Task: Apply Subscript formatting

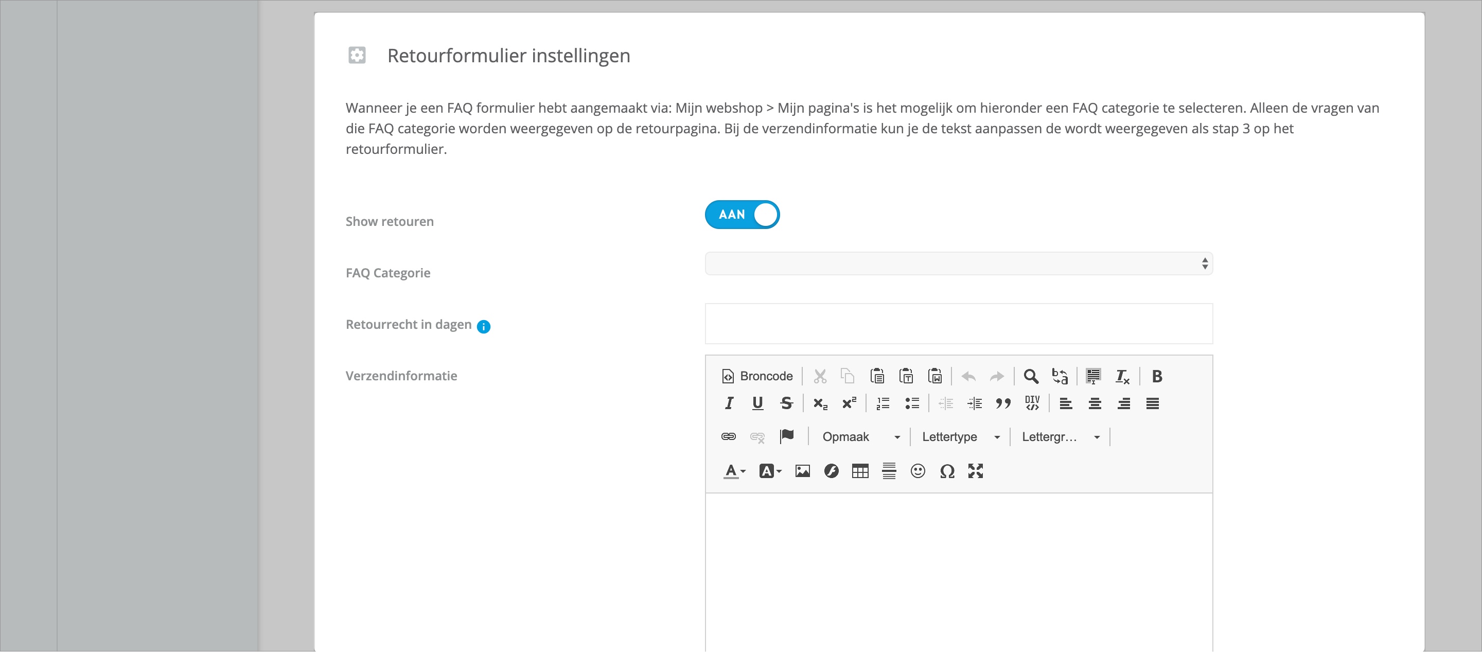Action: click(820, 403)
